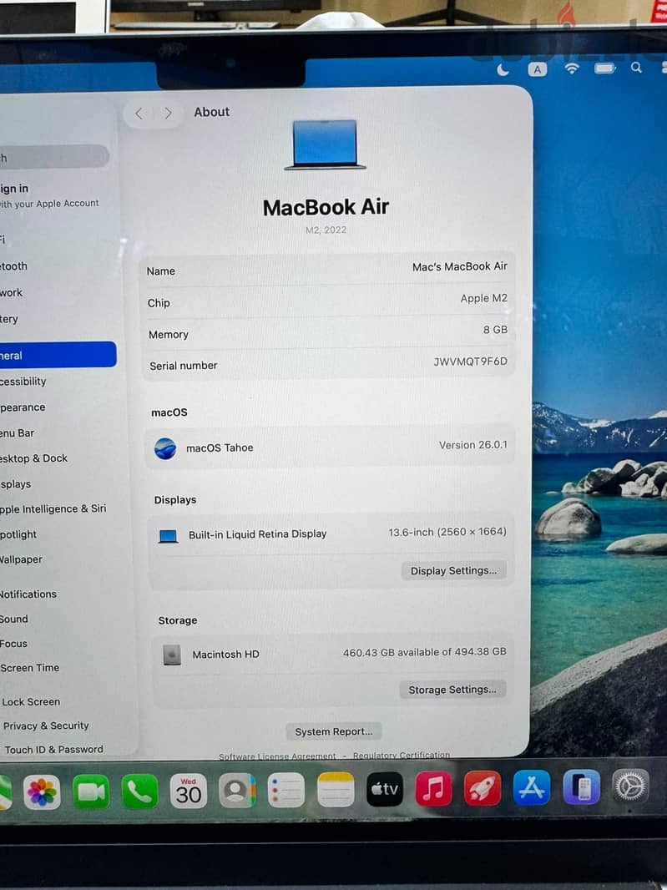Open the App Store dock icon
The height and width of the screenshot is (890, 667).
point(532,787)
